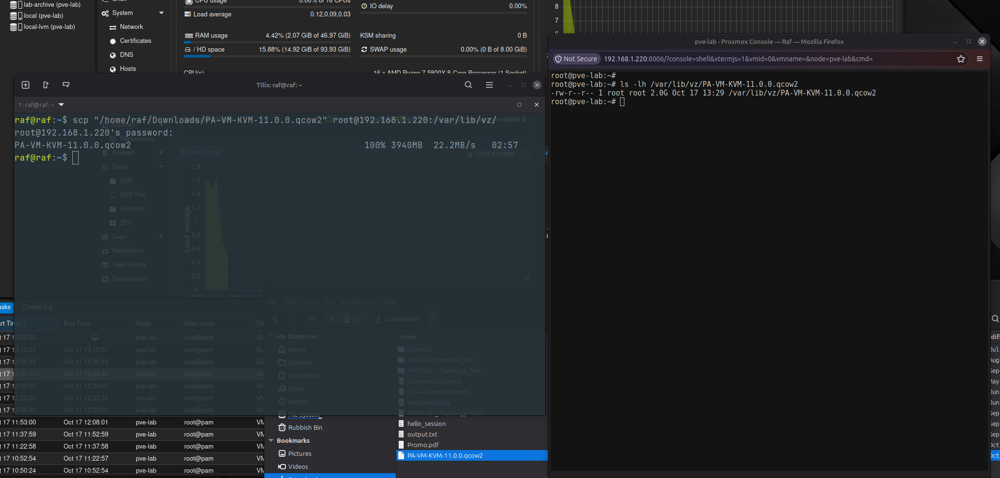The image size is (1000, 478).
Task: Select the task row ending Oct 17 11:37:58
Action: click(x=132, y=447)
